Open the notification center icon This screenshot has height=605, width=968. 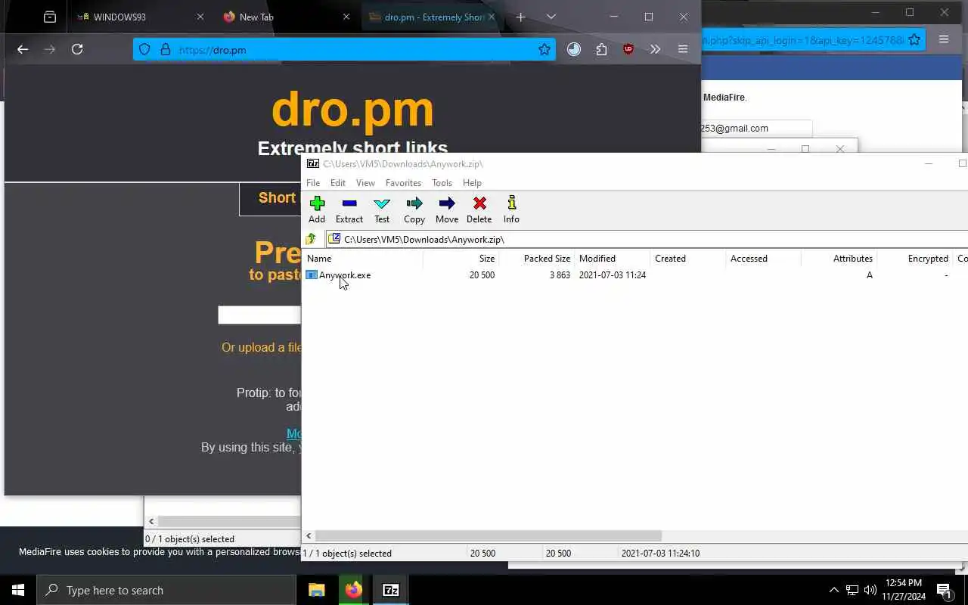pyautogui.click(x=944, y=590)
